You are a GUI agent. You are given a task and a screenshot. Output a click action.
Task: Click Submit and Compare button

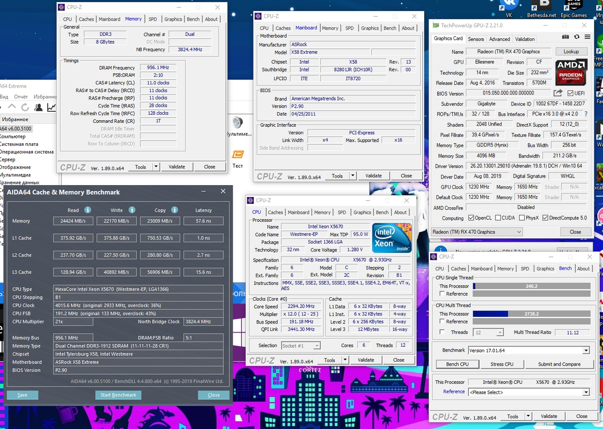coord(559,364)
